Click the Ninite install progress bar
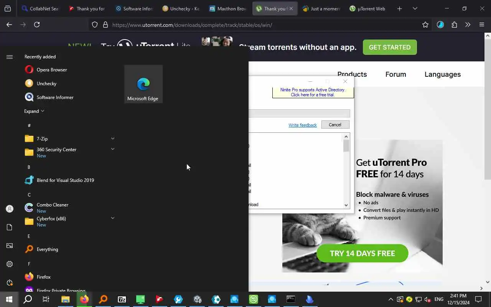Screen dimensions: 491x307 point(299,113)
